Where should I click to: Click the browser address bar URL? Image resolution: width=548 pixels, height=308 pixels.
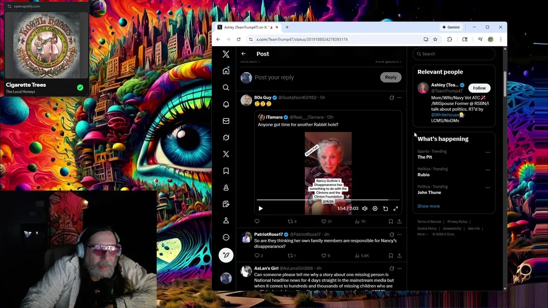[302, 39]
